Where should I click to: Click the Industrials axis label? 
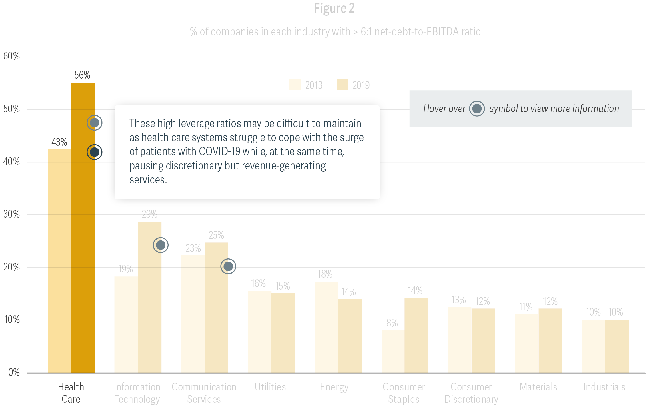click(x=604, y=387)
